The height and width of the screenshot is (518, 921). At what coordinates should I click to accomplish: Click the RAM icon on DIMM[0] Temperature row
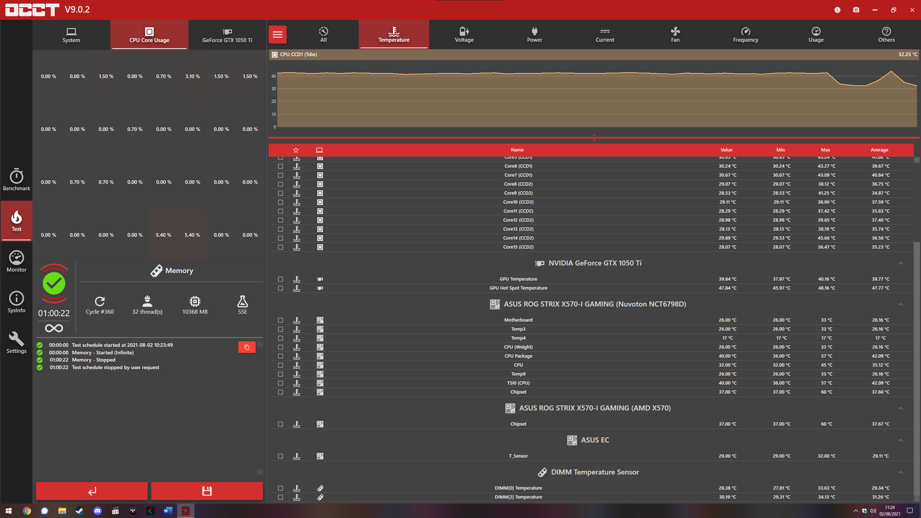pos(320,488)
